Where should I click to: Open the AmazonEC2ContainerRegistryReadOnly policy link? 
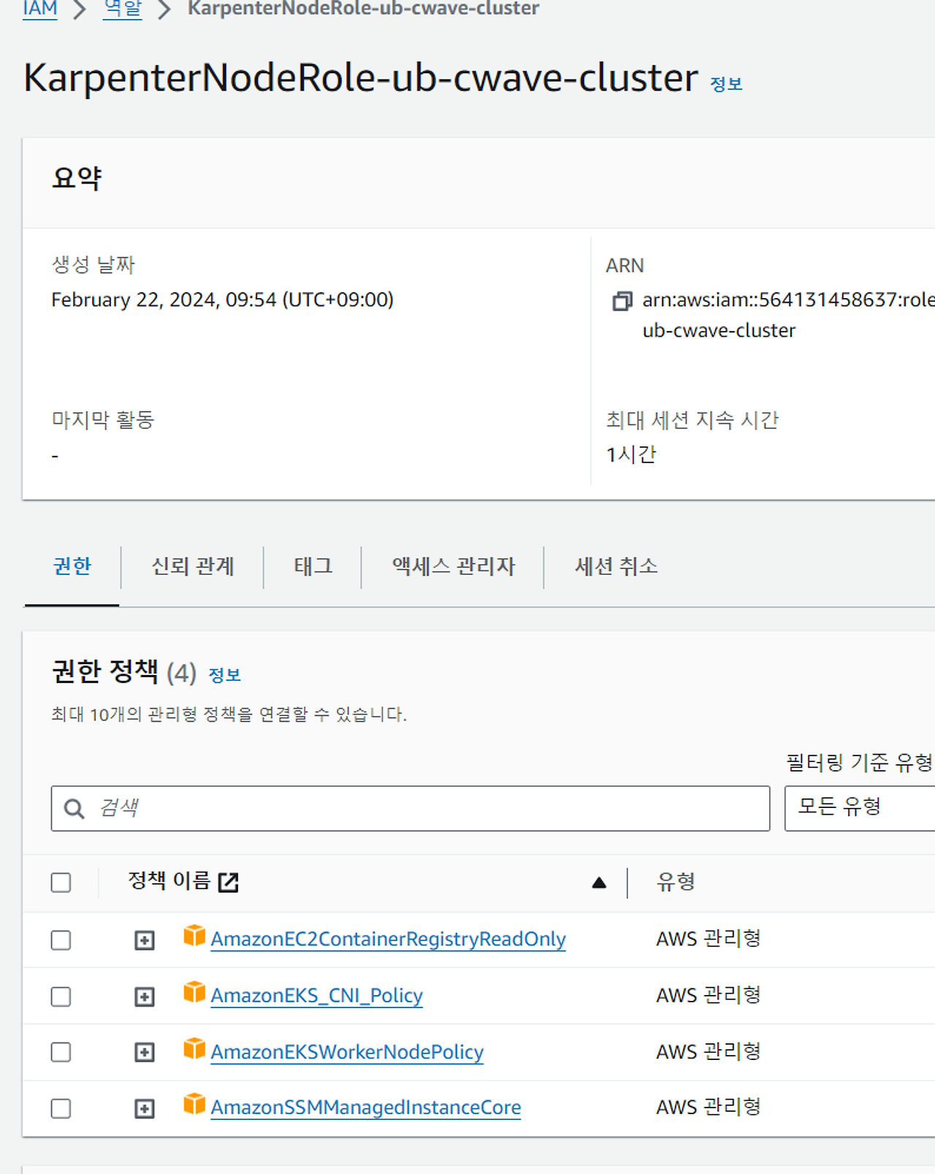[x=388, y=939]
